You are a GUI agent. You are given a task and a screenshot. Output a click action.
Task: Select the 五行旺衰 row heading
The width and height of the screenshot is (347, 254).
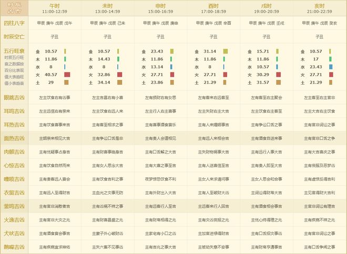coord(14,51)
